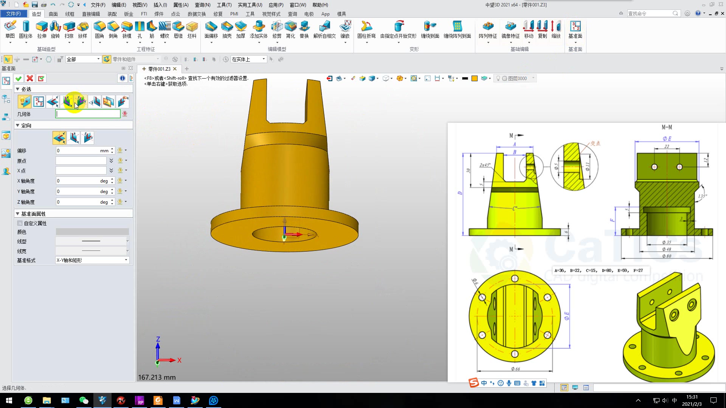Open the 圆角 (Fillet) tool
Viewport: 726px width, 408px height.
click(x=99, y=30)
